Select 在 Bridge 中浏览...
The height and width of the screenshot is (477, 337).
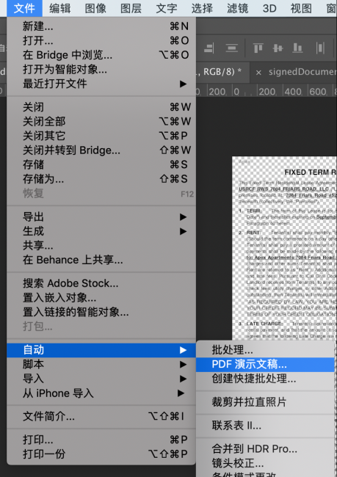coord(101,55)
